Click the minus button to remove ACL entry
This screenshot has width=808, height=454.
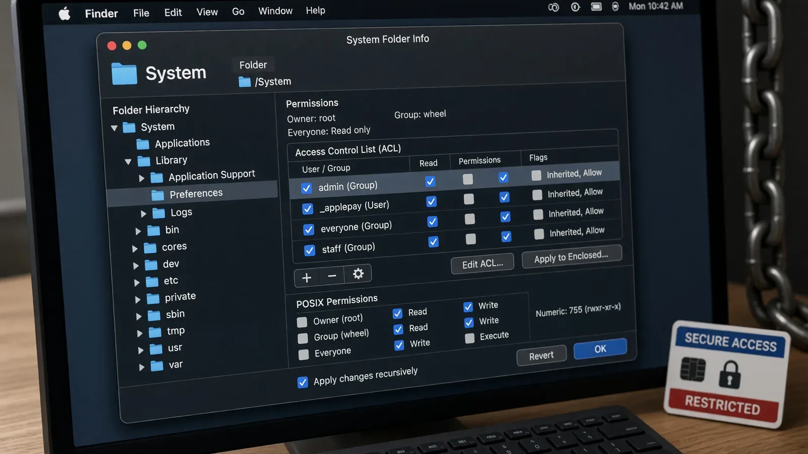pos(332,276)
